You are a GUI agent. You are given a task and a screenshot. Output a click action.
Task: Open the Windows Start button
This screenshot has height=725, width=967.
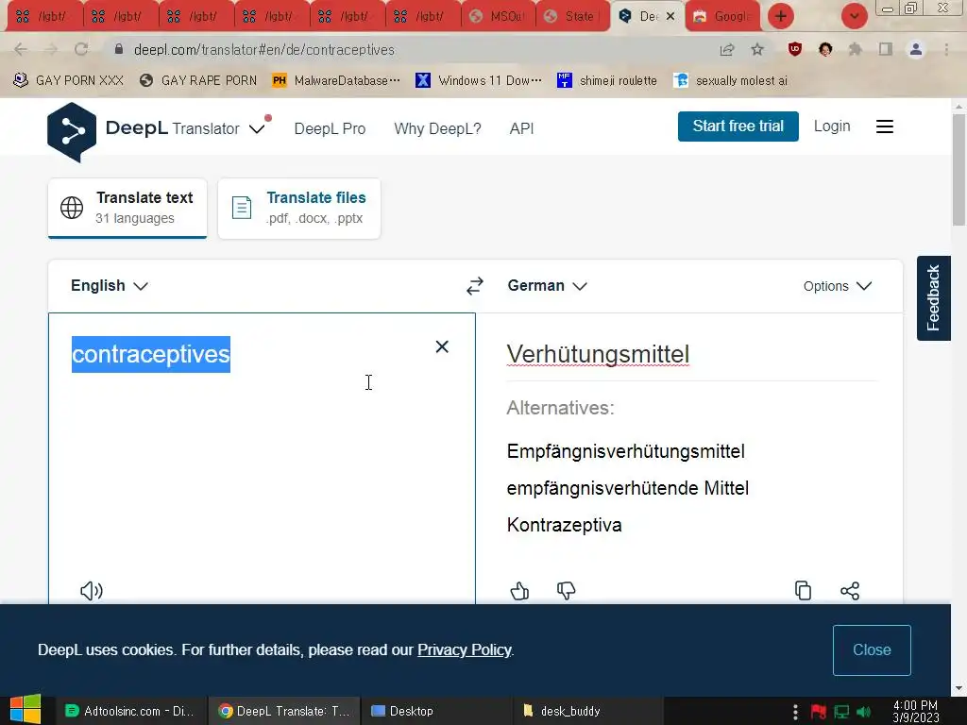[25, 710]
